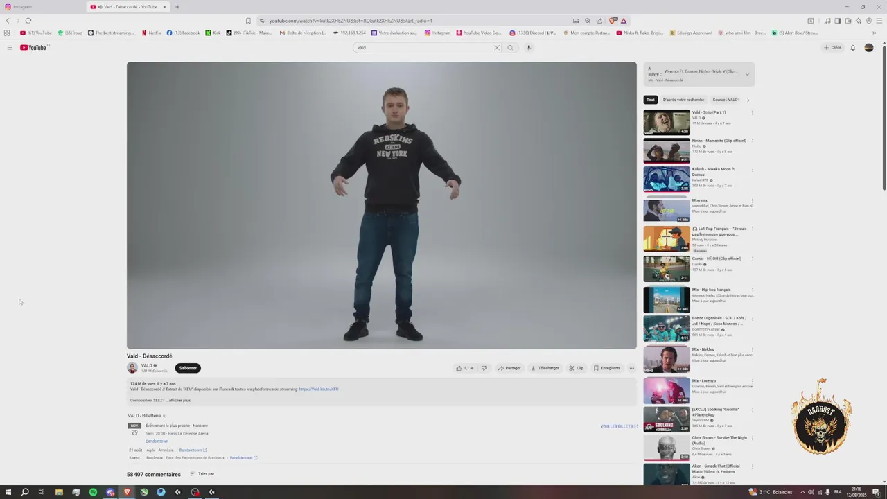Subscribe with the S'abonner button

188,368
